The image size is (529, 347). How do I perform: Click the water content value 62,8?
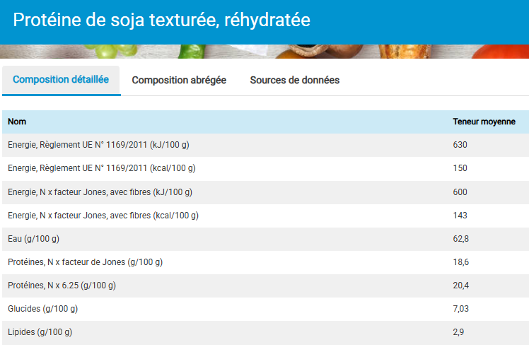coord(460,239)
